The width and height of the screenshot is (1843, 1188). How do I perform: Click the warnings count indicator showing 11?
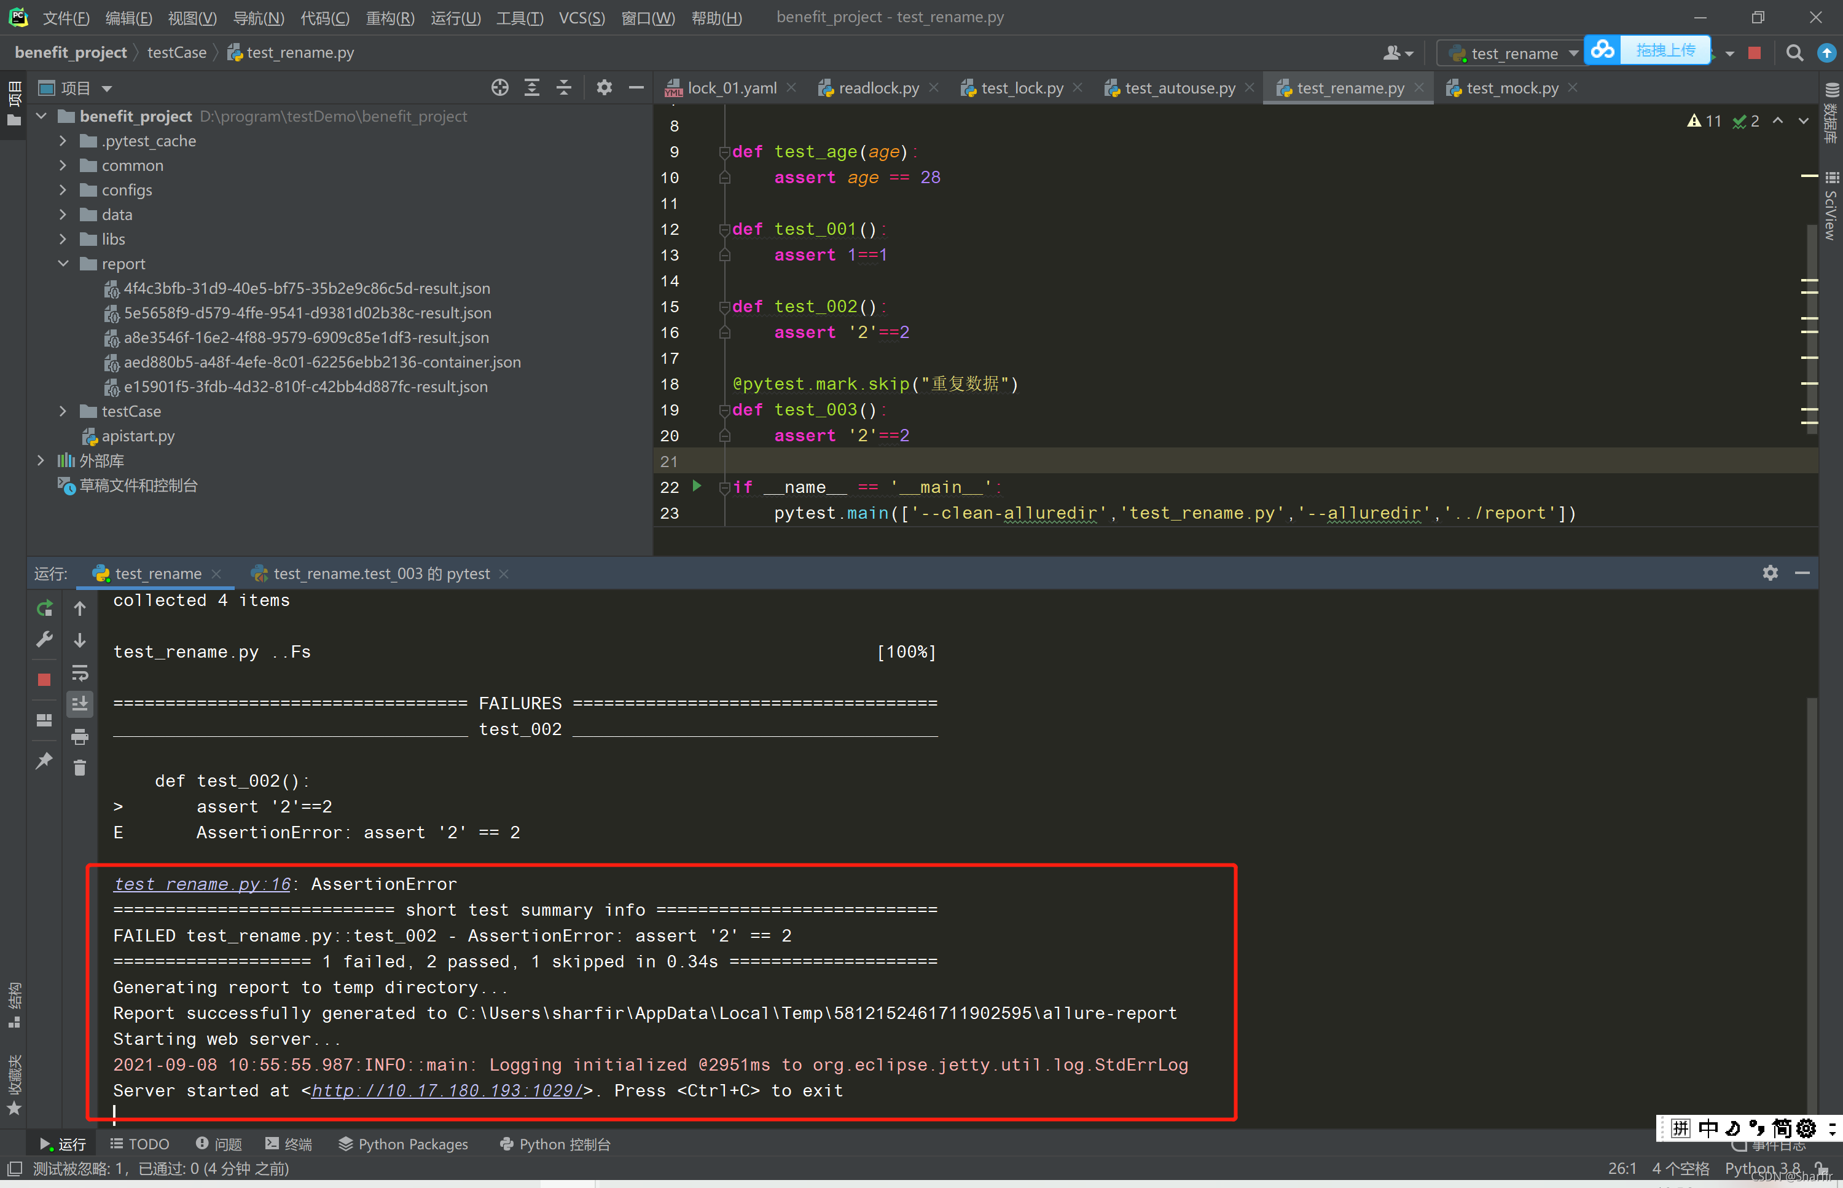point(1704,121)
